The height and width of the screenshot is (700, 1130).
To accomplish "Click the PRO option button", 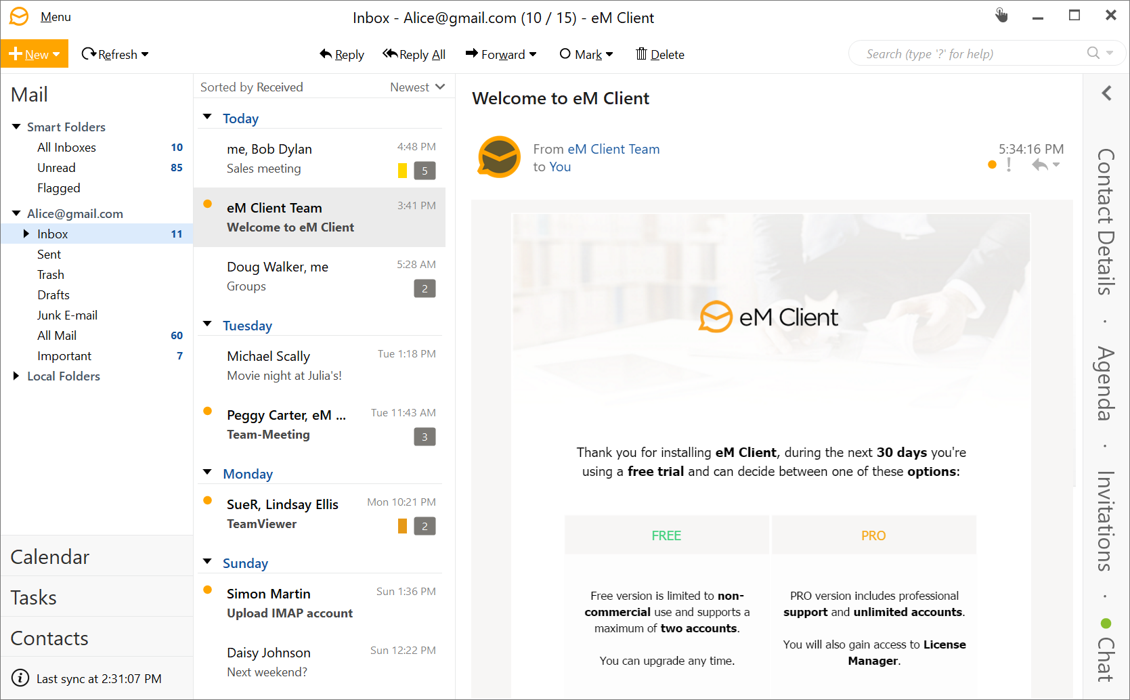I will (873, 535).
